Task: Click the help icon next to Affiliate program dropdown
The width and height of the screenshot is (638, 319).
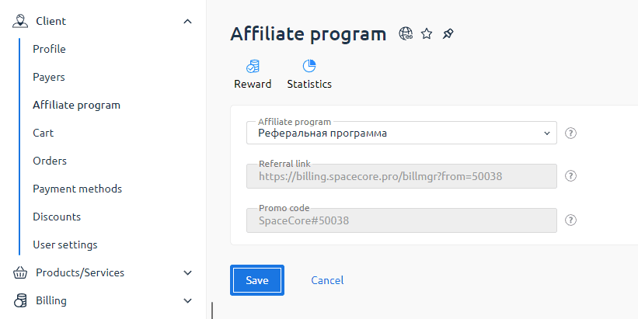Action: 570,133
